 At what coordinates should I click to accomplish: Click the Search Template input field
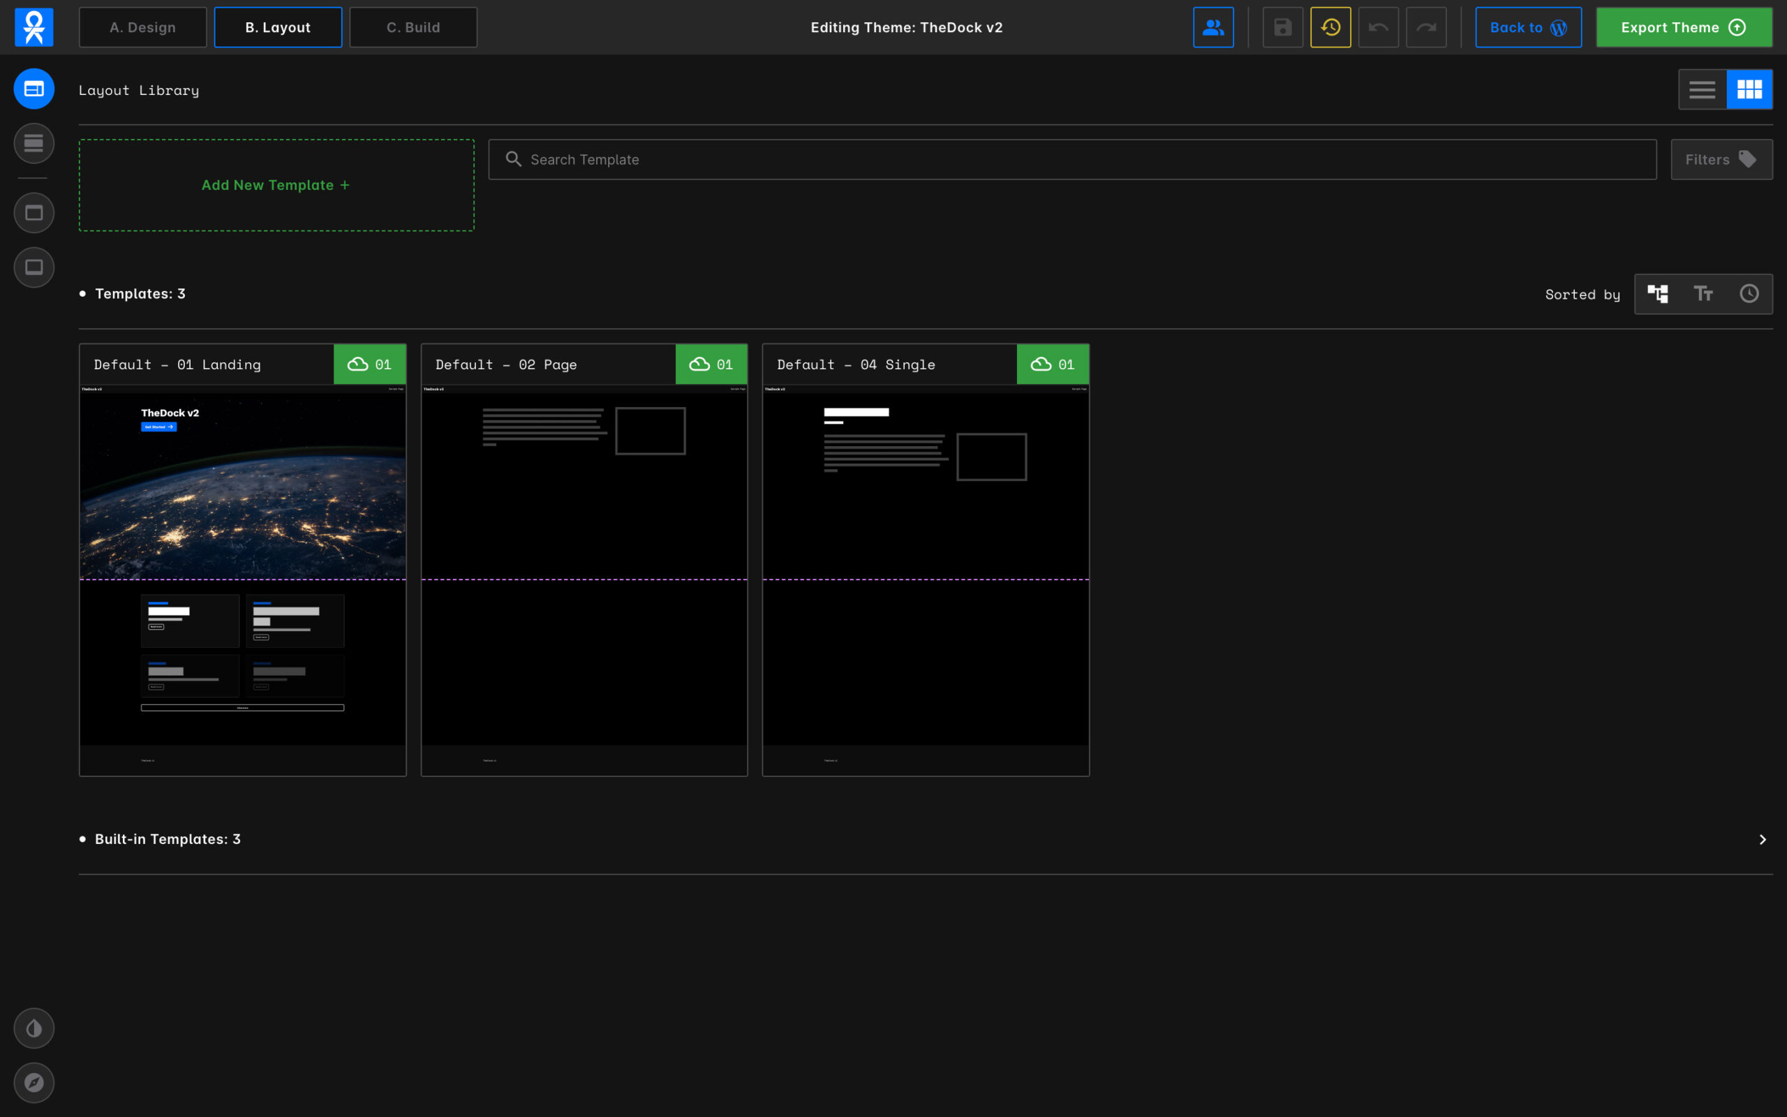coord(1071,160)
